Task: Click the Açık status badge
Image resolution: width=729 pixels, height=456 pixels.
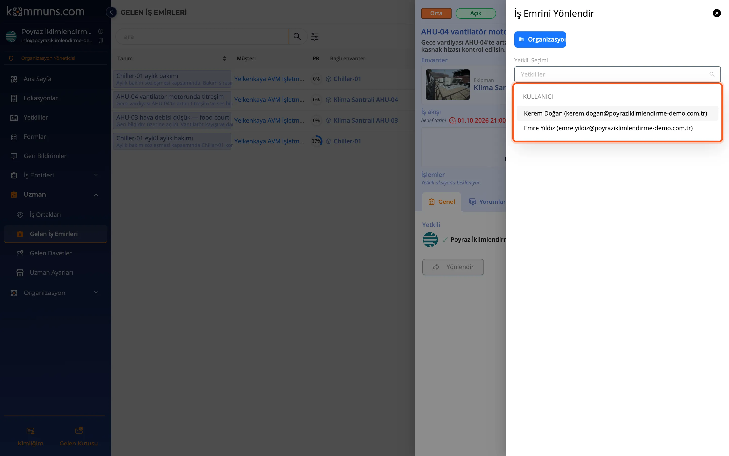Action: click(475, 13)
